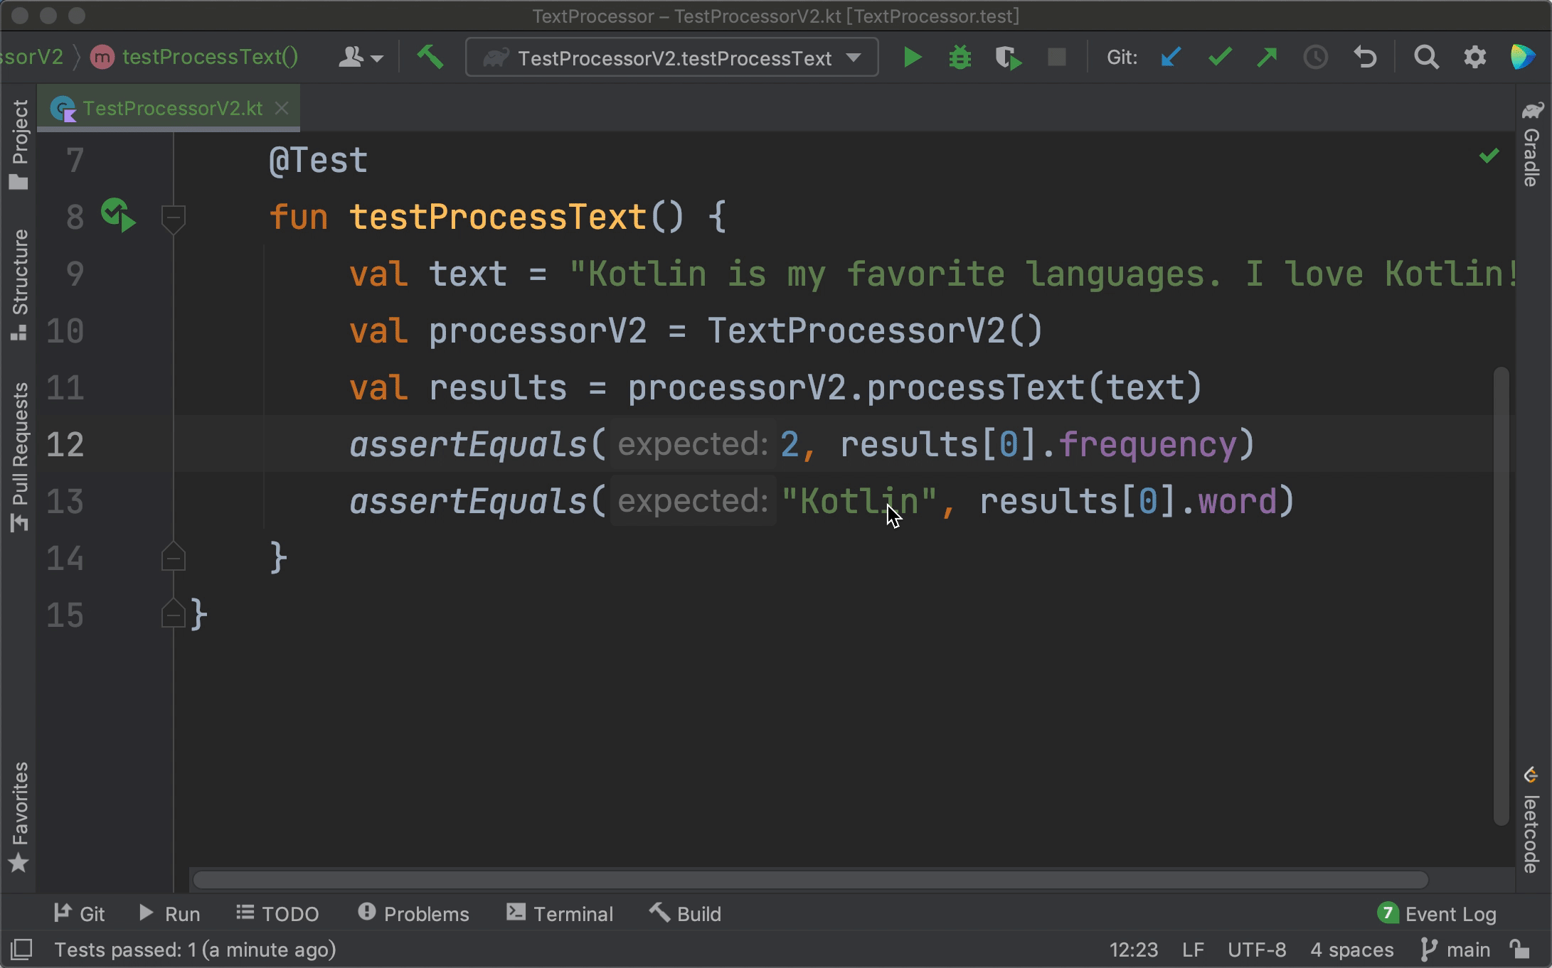Click the fold end marker on line 14
Image resolution: width=1552 pixels, height=968 pixels.
(x=173, y=557)
